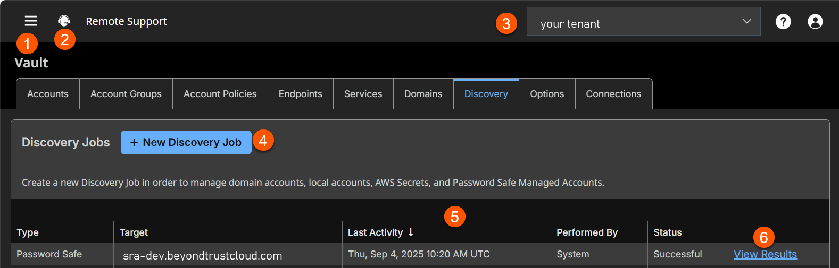839x268 pixels.
Task: Select the Discovery tab
Action: pos(486,94)
